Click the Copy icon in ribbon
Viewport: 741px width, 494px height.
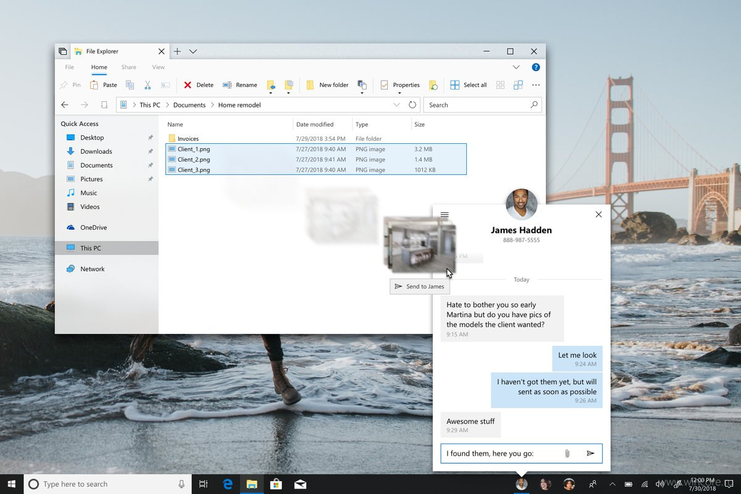[x=130, y=85]
